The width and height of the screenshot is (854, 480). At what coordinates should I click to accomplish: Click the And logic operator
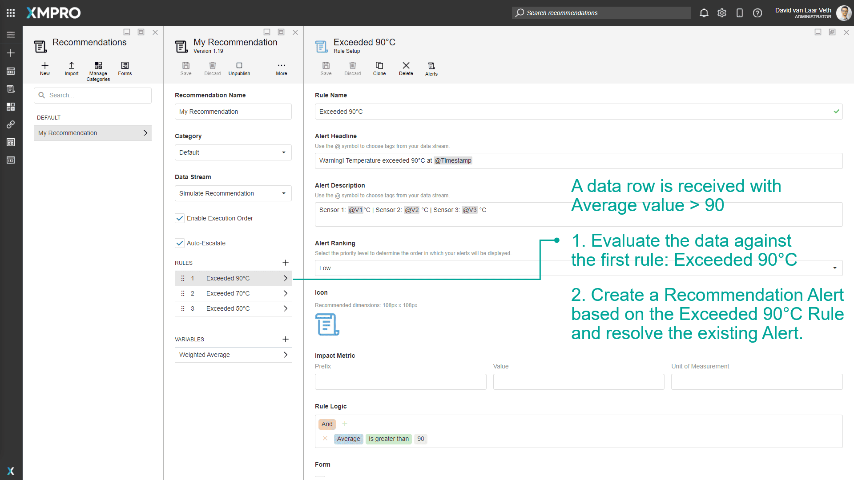click(x=327, y=424)
